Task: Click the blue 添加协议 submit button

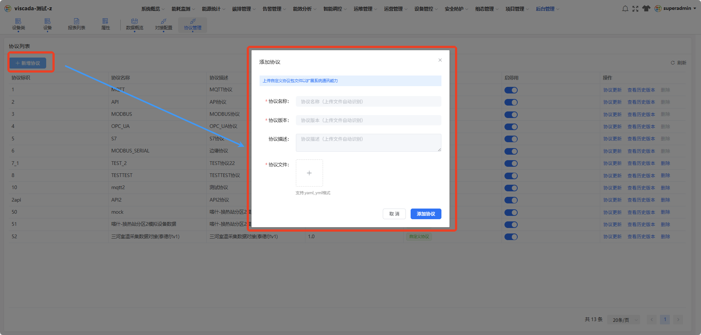Action: click(426, 214)
